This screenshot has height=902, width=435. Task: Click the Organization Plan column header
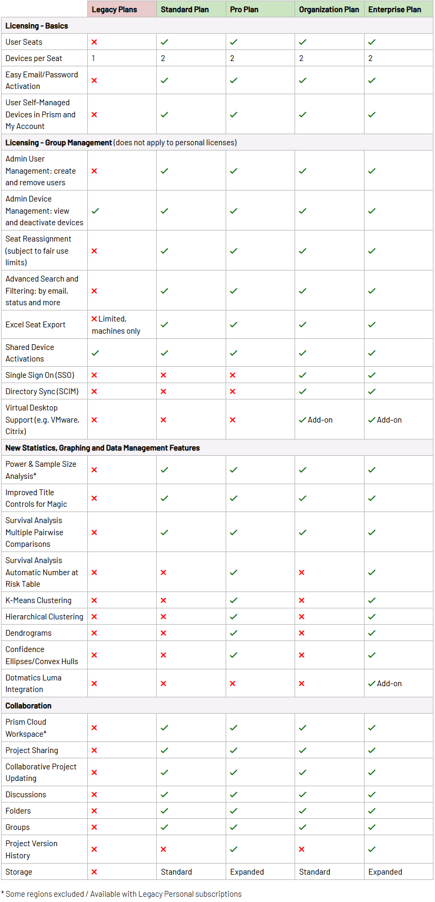pos(329,9)
